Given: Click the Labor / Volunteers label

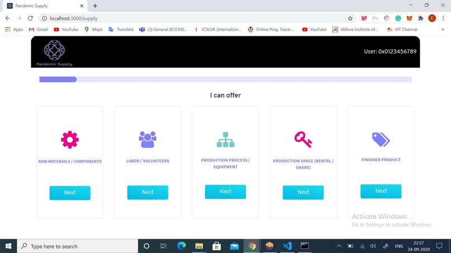Looking at the screenshot, I should click(148, 161).
